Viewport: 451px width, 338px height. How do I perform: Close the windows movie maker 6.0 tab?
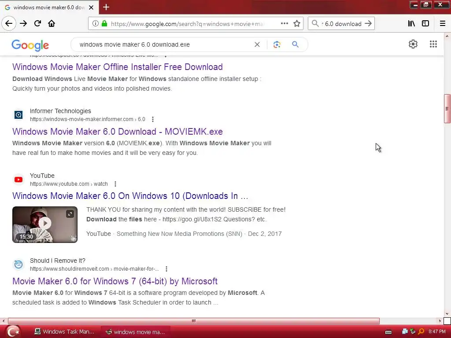coord(91,7)
